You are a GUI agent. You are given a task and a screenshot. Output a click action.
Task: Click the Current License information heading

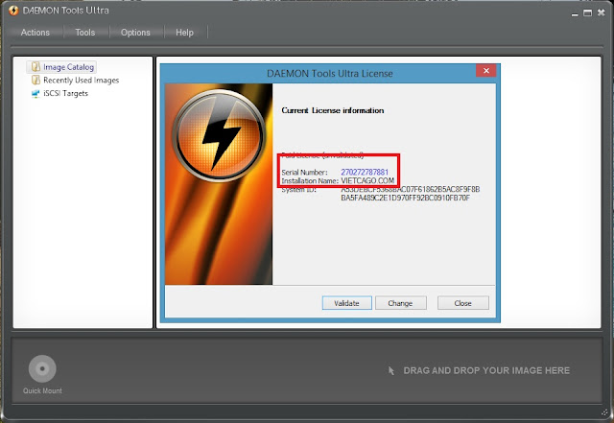[x=333, y=110]
